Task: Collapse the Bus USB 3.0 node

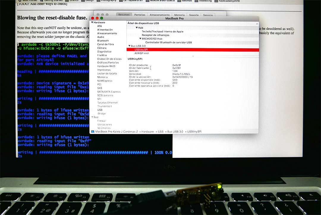Action: click(x=129, y=46)
